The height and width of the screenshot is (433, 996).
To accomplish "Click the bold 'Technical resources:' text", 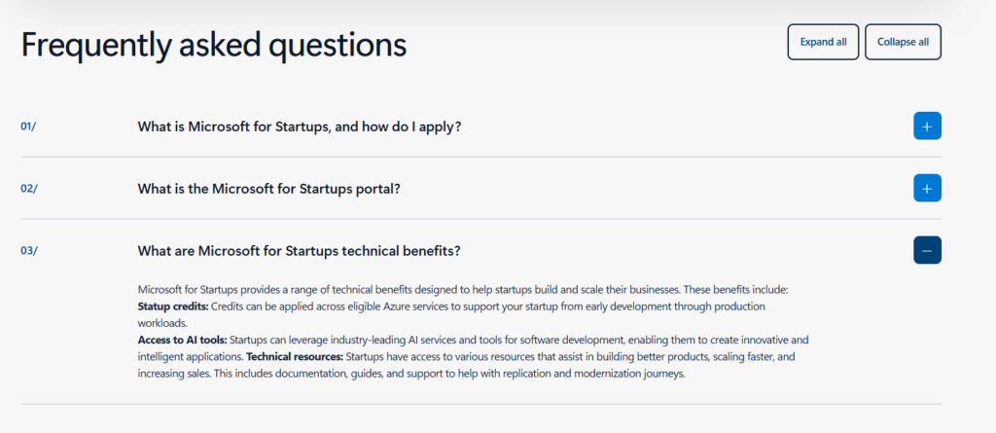I will point(295,357).
